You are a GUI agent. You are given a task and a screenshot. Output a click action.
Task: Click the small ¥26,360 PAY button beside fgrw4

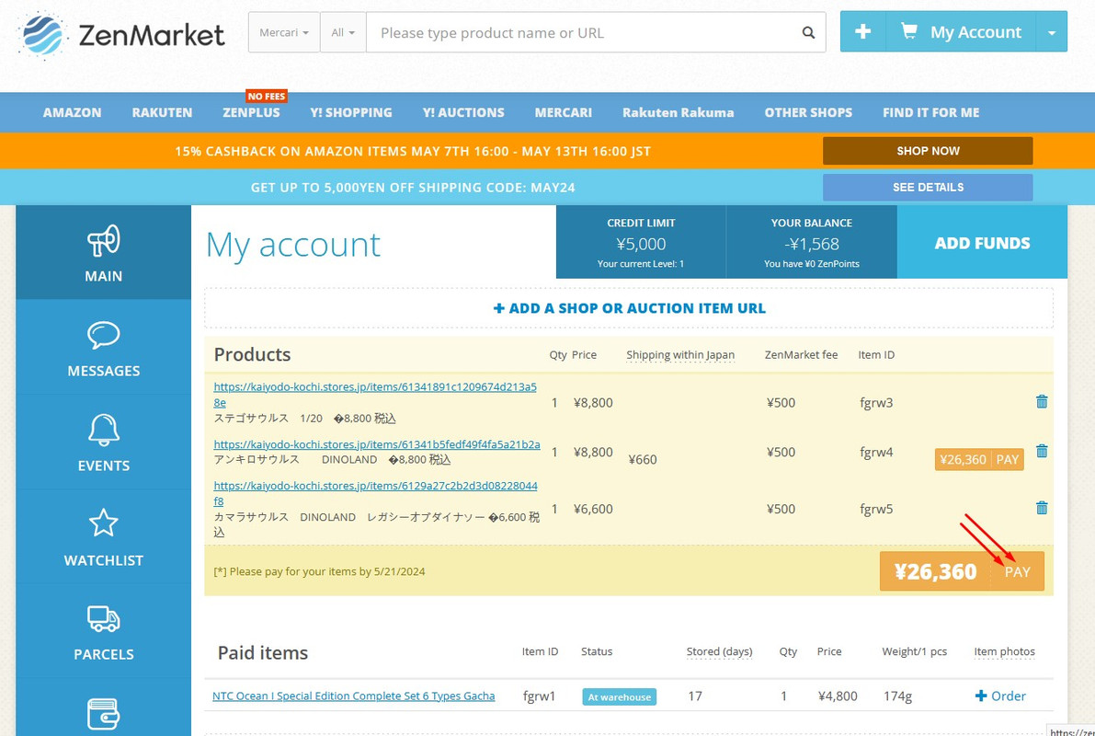[x=979, y=459]
